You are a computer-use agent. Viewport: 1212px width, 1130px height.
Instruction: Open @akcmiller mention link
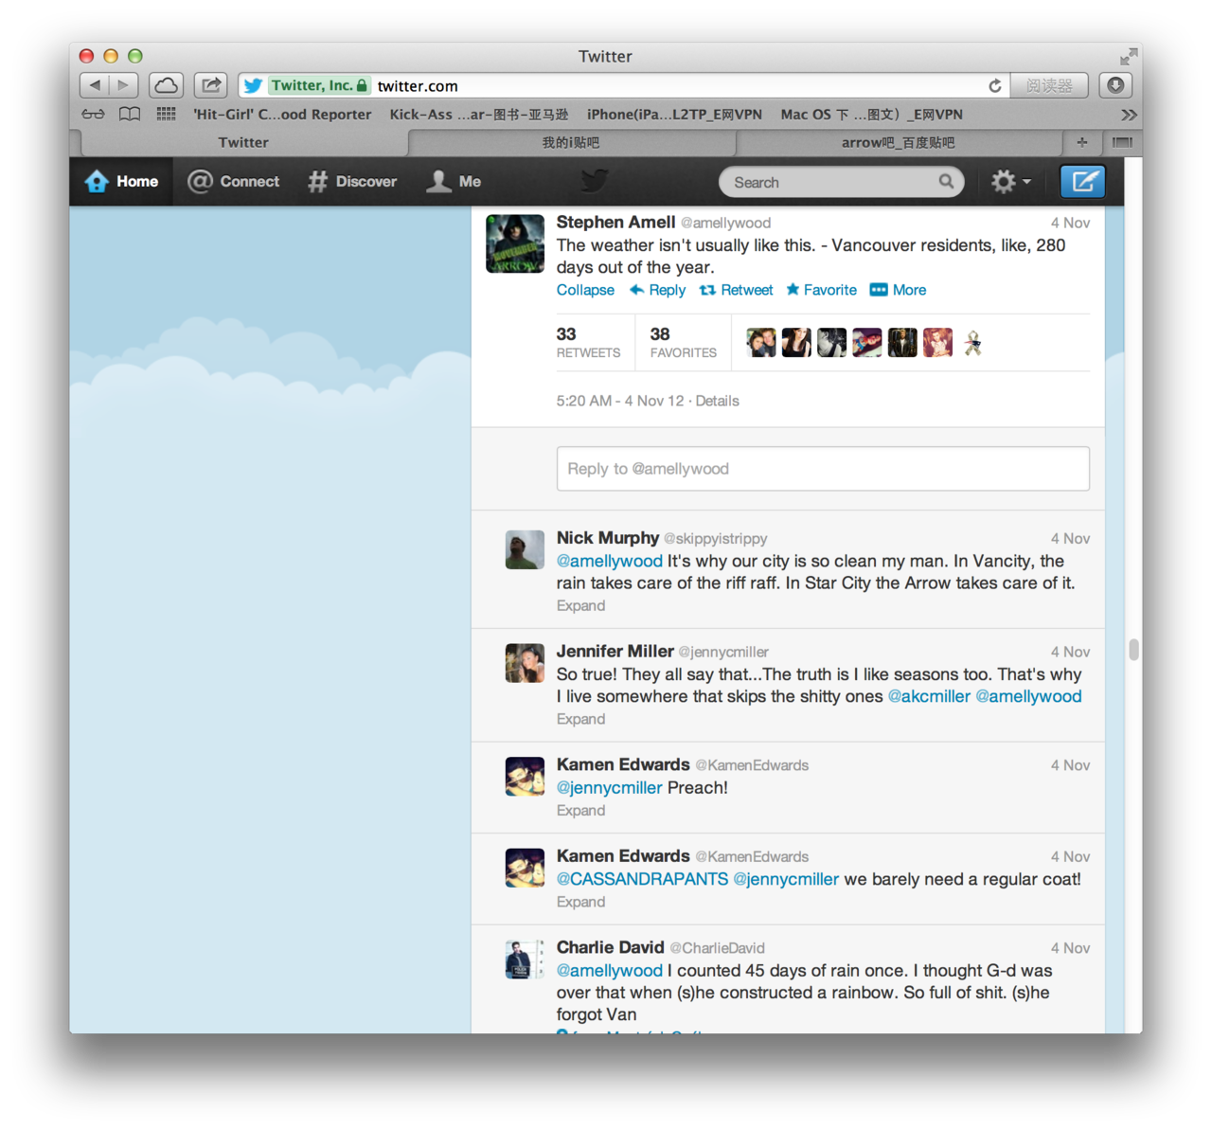pos(929,696)
